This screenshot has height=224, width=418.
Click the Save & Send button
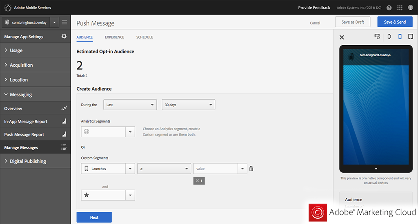394,22
